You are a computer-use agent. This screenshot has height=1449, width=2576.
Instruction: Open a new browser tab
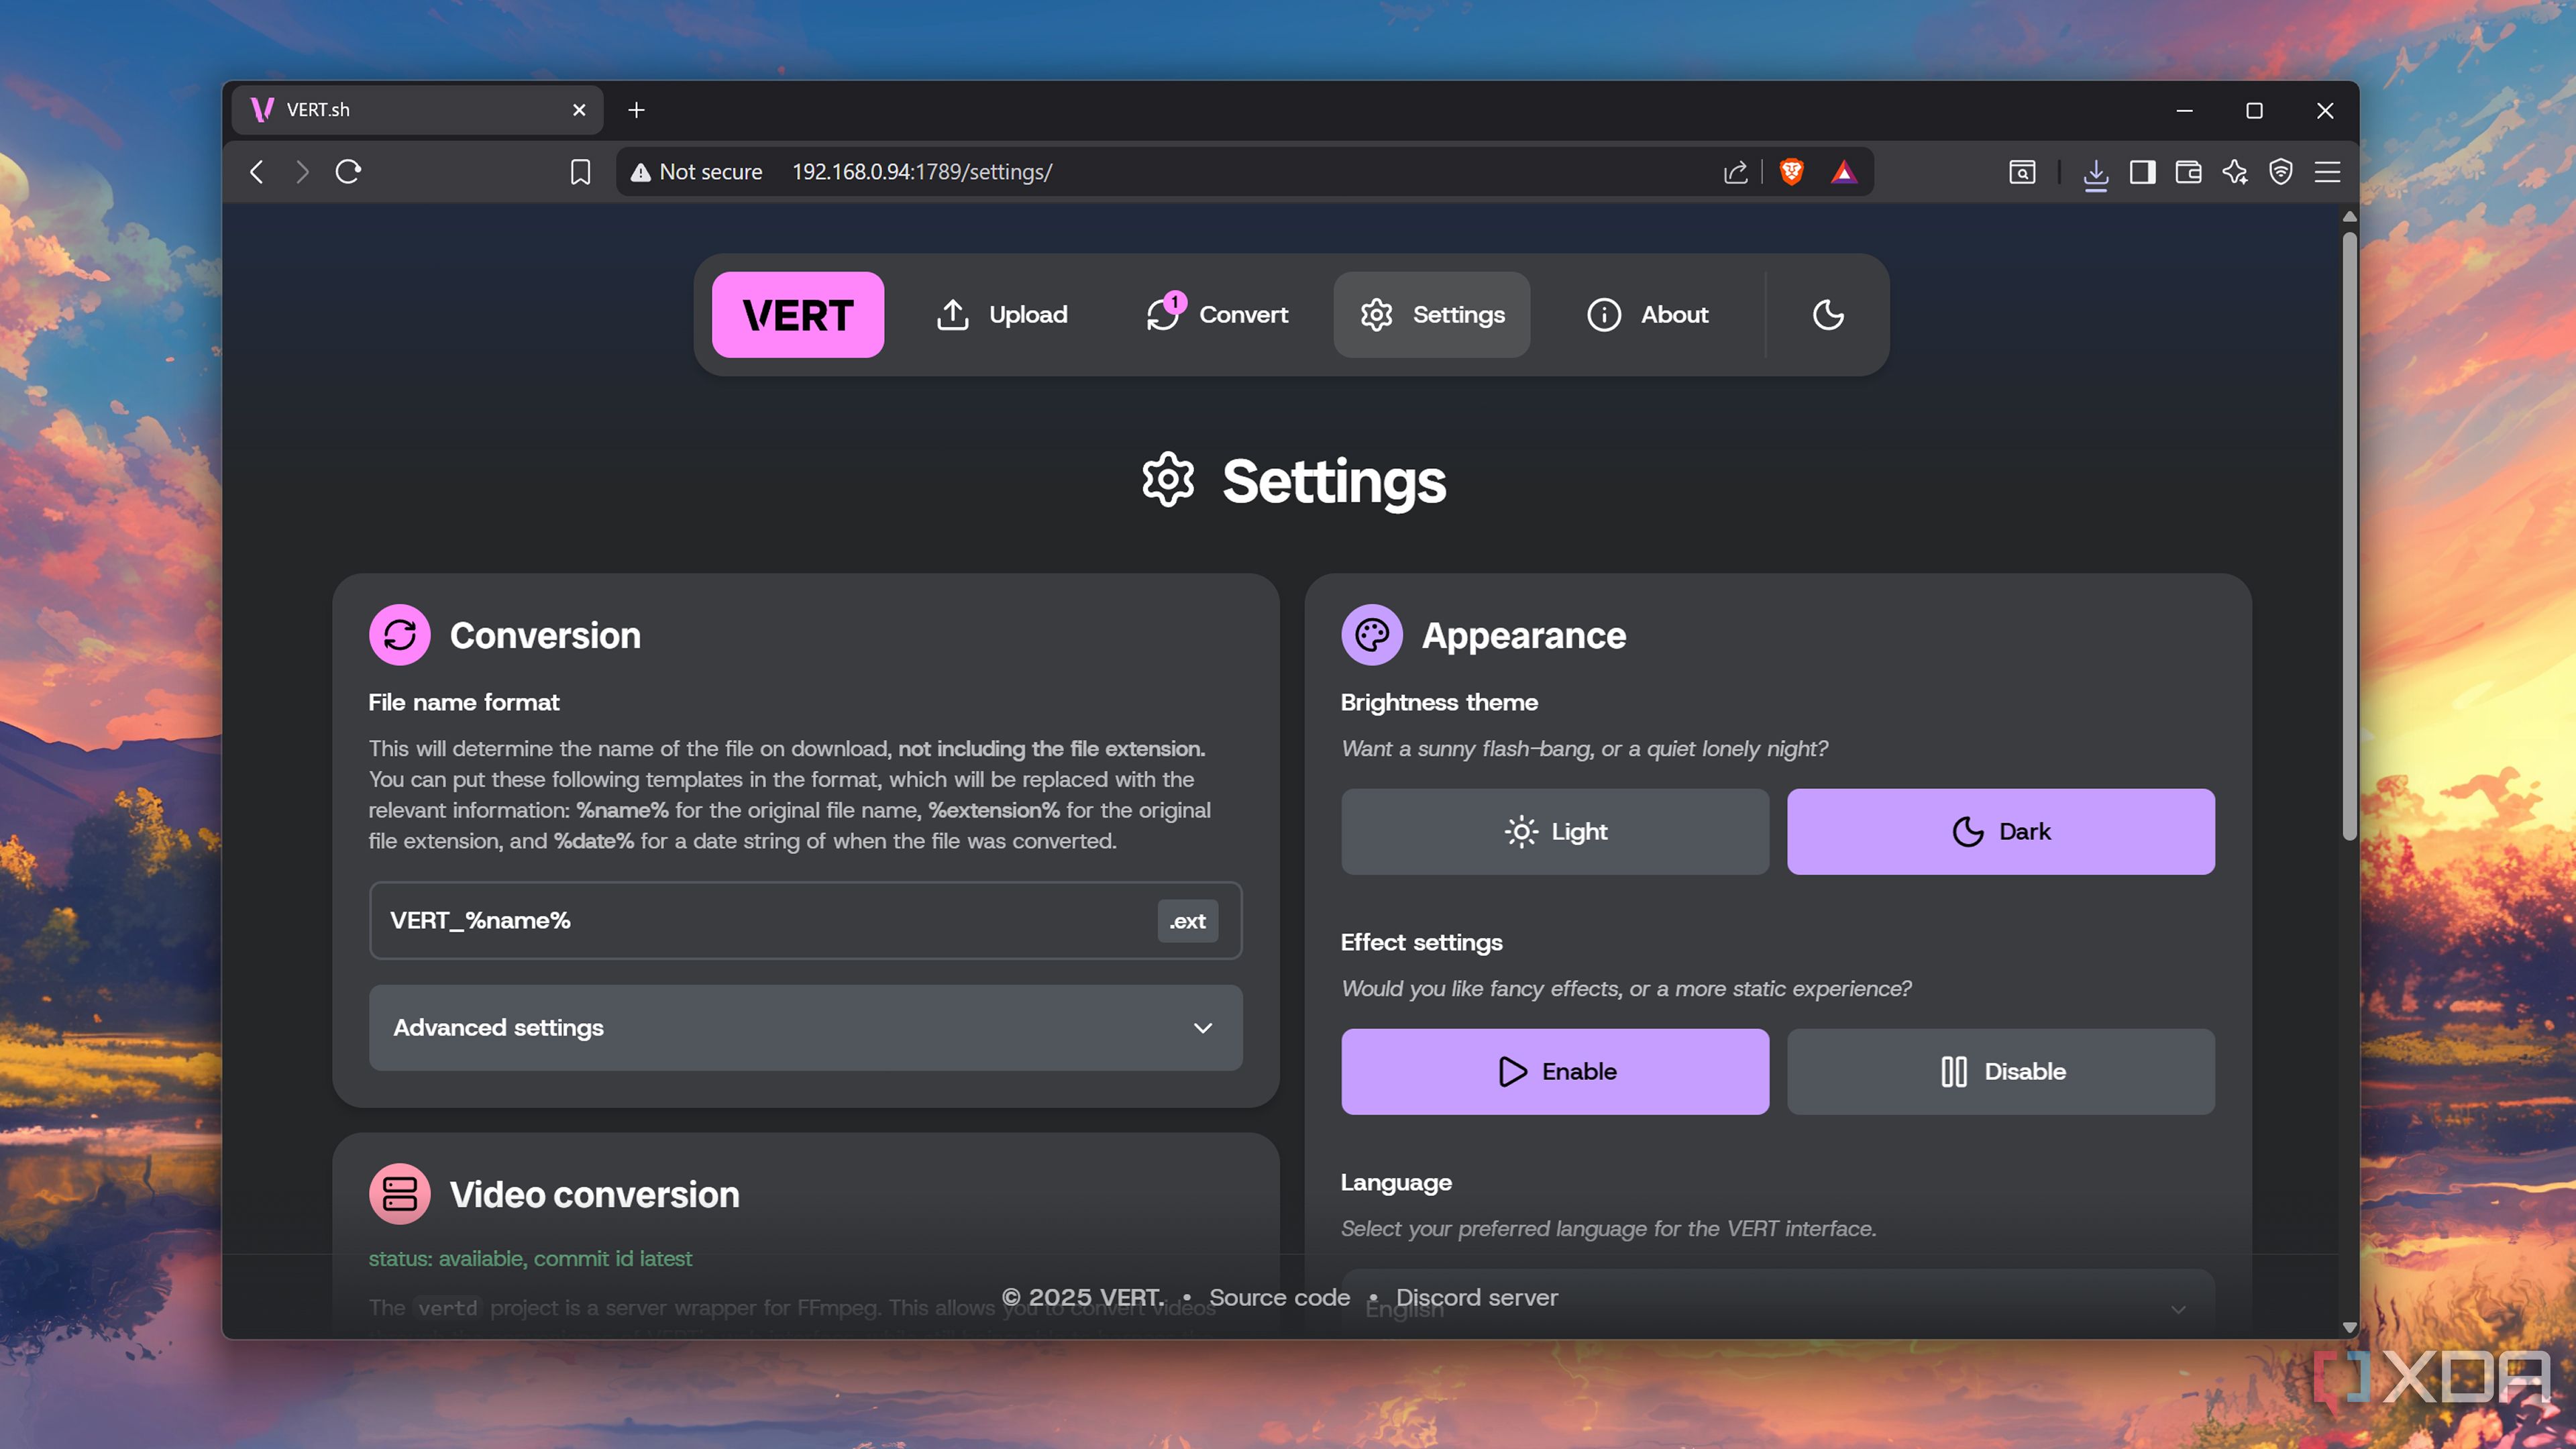tap(636, 110)
